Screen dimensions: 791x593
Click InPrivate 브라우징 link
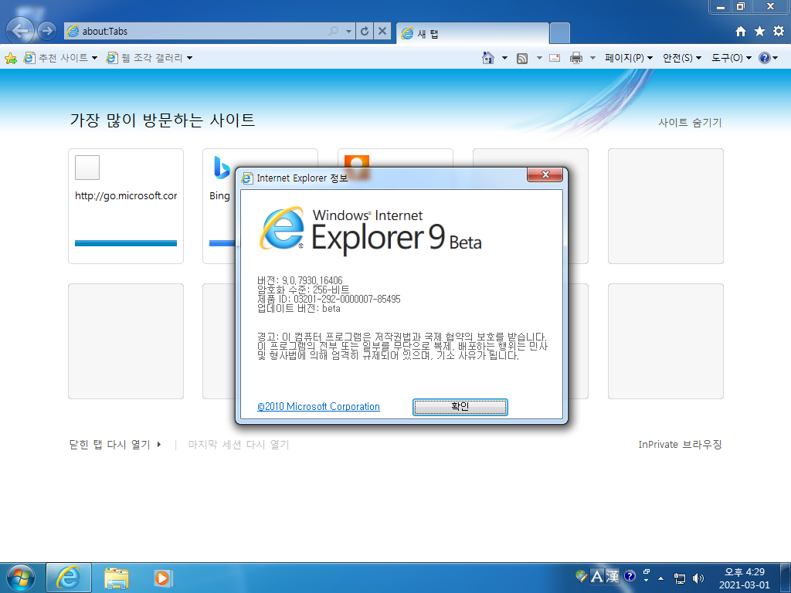680,444
